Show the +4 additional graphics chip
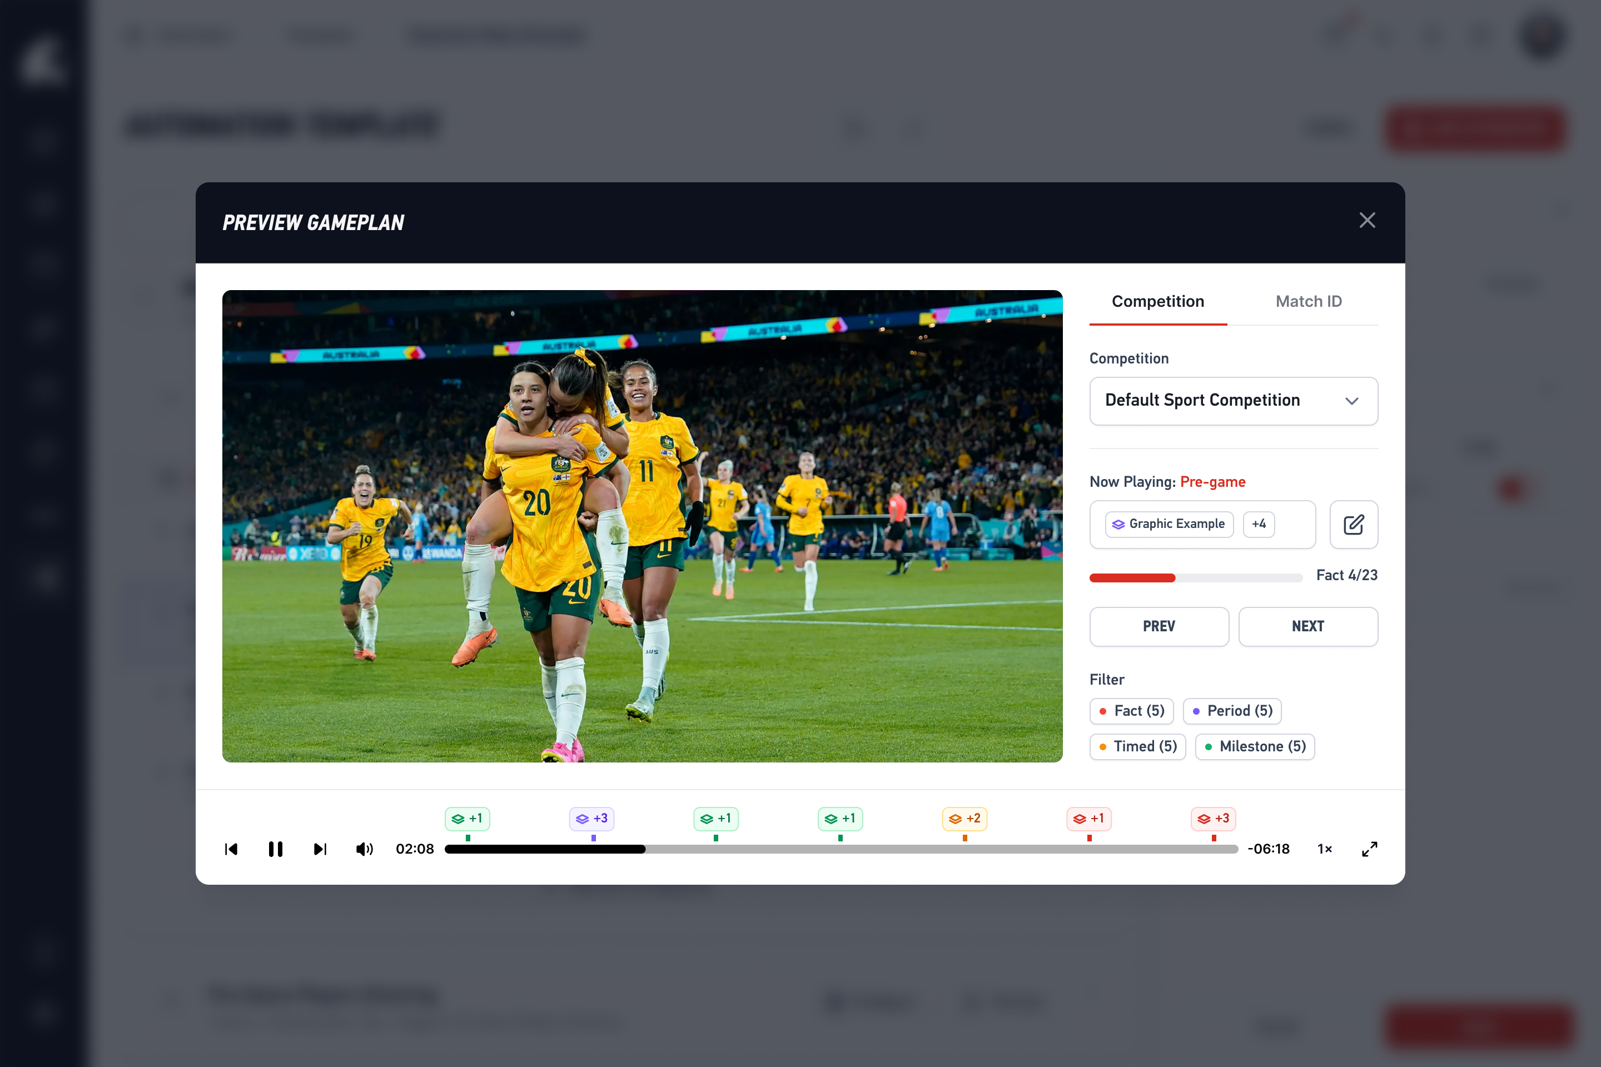The image size is (1601, 1067). click(x=1259, y=524)
